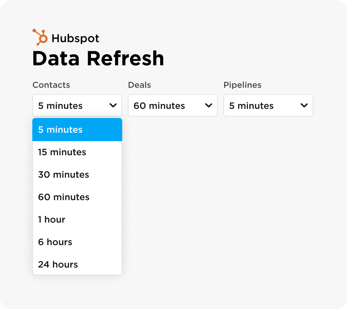The width and height of the screenshot is (347, 309).
Task: Click the Contacts column label
Action: point(51,85)
